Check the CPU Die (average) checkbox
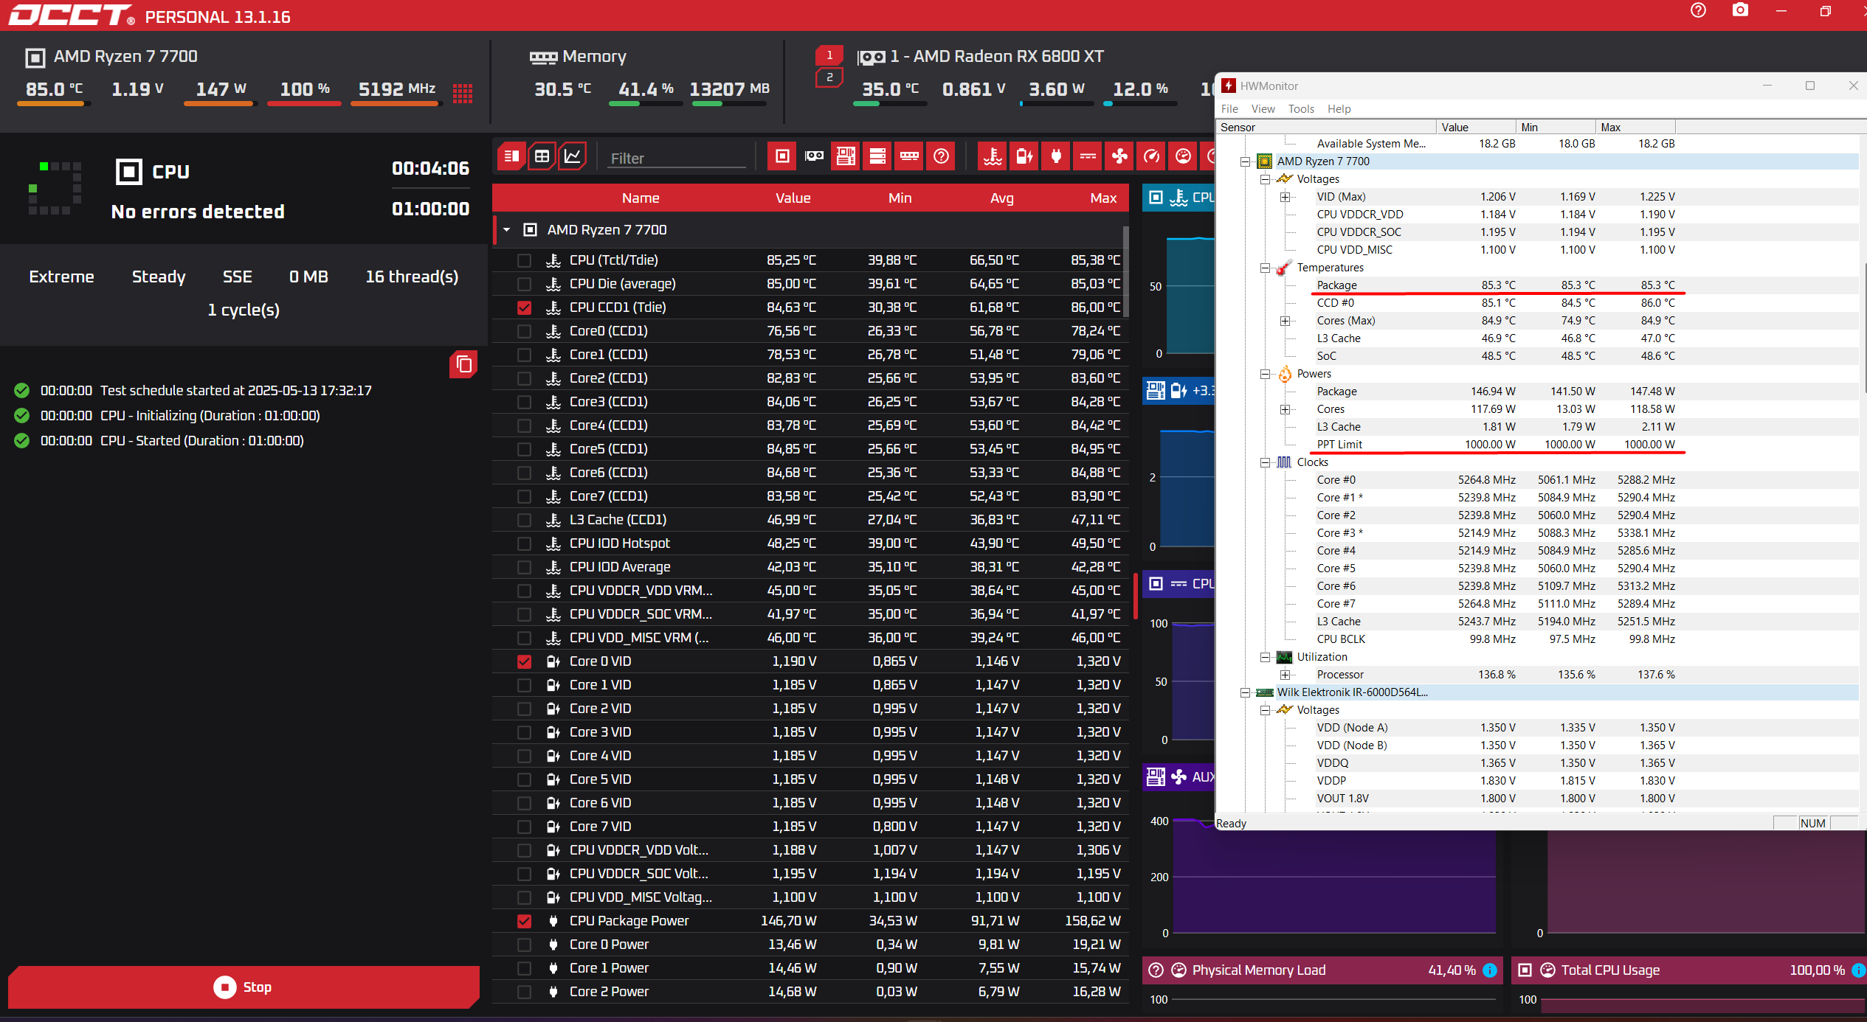1867x1022 pixels. [x=524, y=284]
